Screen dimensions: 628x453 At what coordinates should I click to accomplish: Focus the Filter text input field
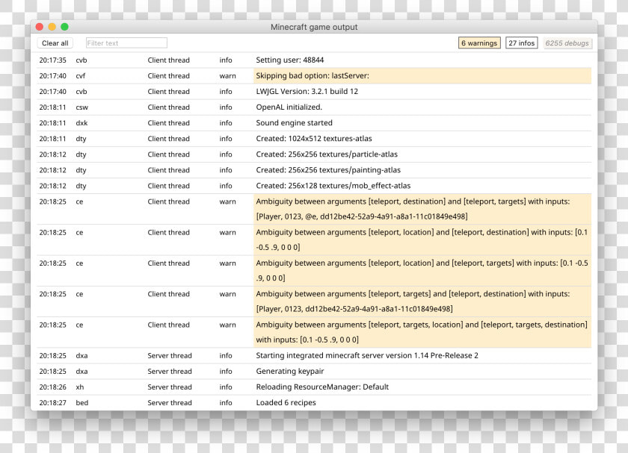pyautogui.click(x=126, y=43)
